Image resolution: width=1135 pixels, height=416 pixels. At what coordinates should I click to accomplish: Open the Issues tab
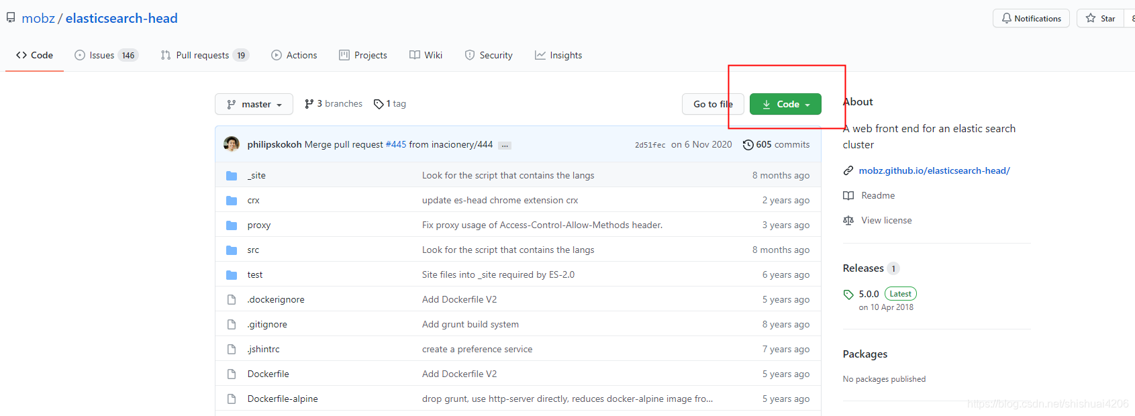[x=106, y=55]
